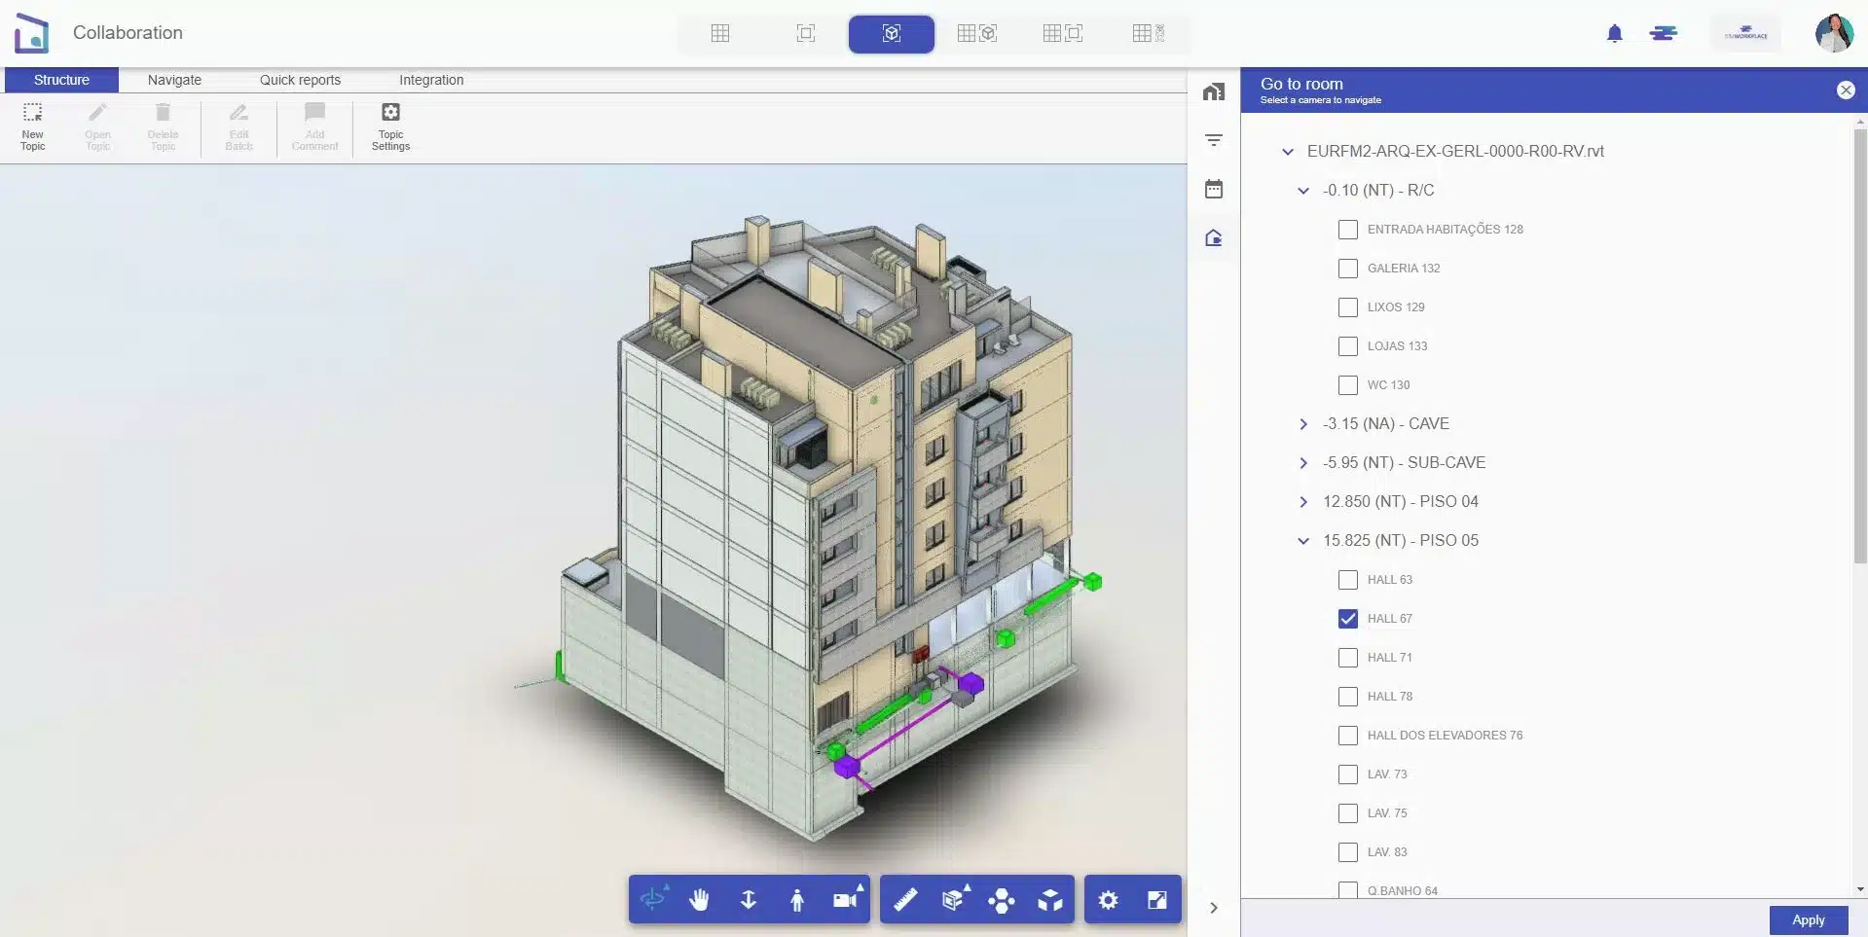The height and width of the screenshot is (937, 1868).
Task: Open the Measure ruler tool
Action: [x=904, y=899]
